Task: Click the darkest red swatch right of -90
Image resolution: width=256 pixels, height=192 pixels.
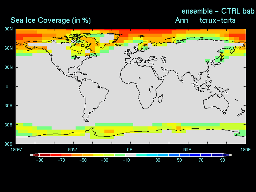Action: [x=45, y=155]
